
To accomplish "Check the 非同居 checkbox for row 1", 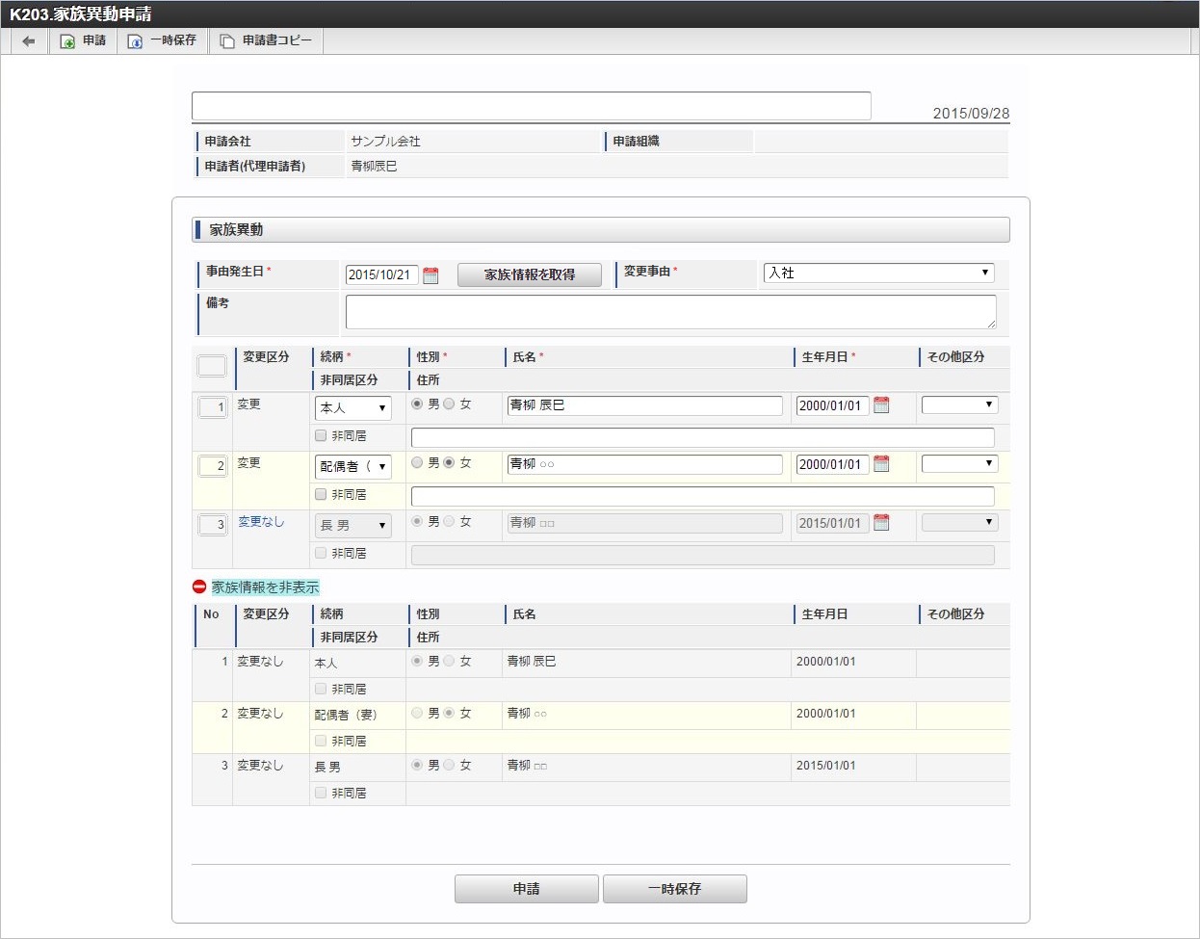I will [x=321, y=435].
